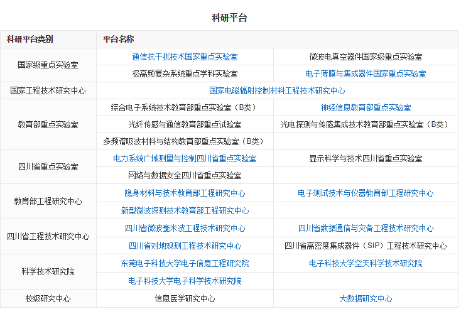Click the 平台名称 column header
Screen dimensions: 461x309
[x=277, y=39]
